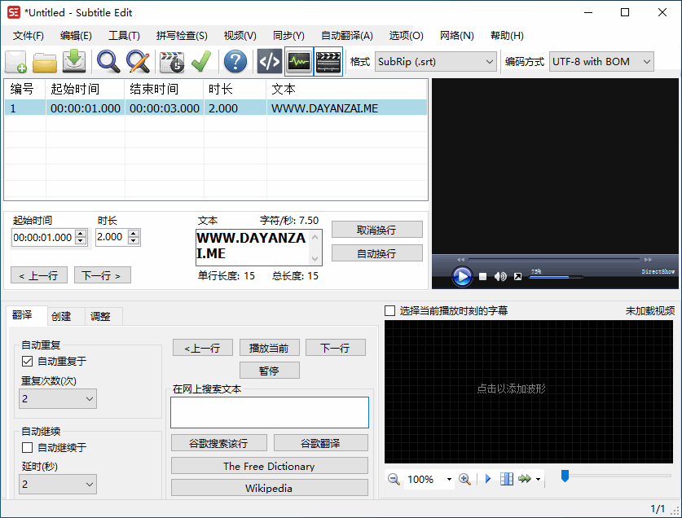
Task: Open the 工具(T) menu
Action: [x=124, y=36]
